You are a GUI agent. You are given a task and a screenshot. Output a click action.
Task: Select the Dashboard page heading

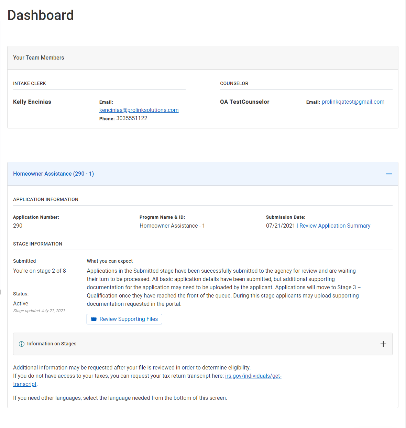(40, 15)
